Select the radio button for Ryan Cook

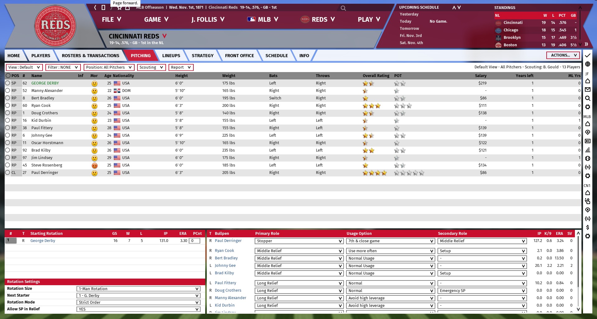pyautogui.click(x=8, y=105)
